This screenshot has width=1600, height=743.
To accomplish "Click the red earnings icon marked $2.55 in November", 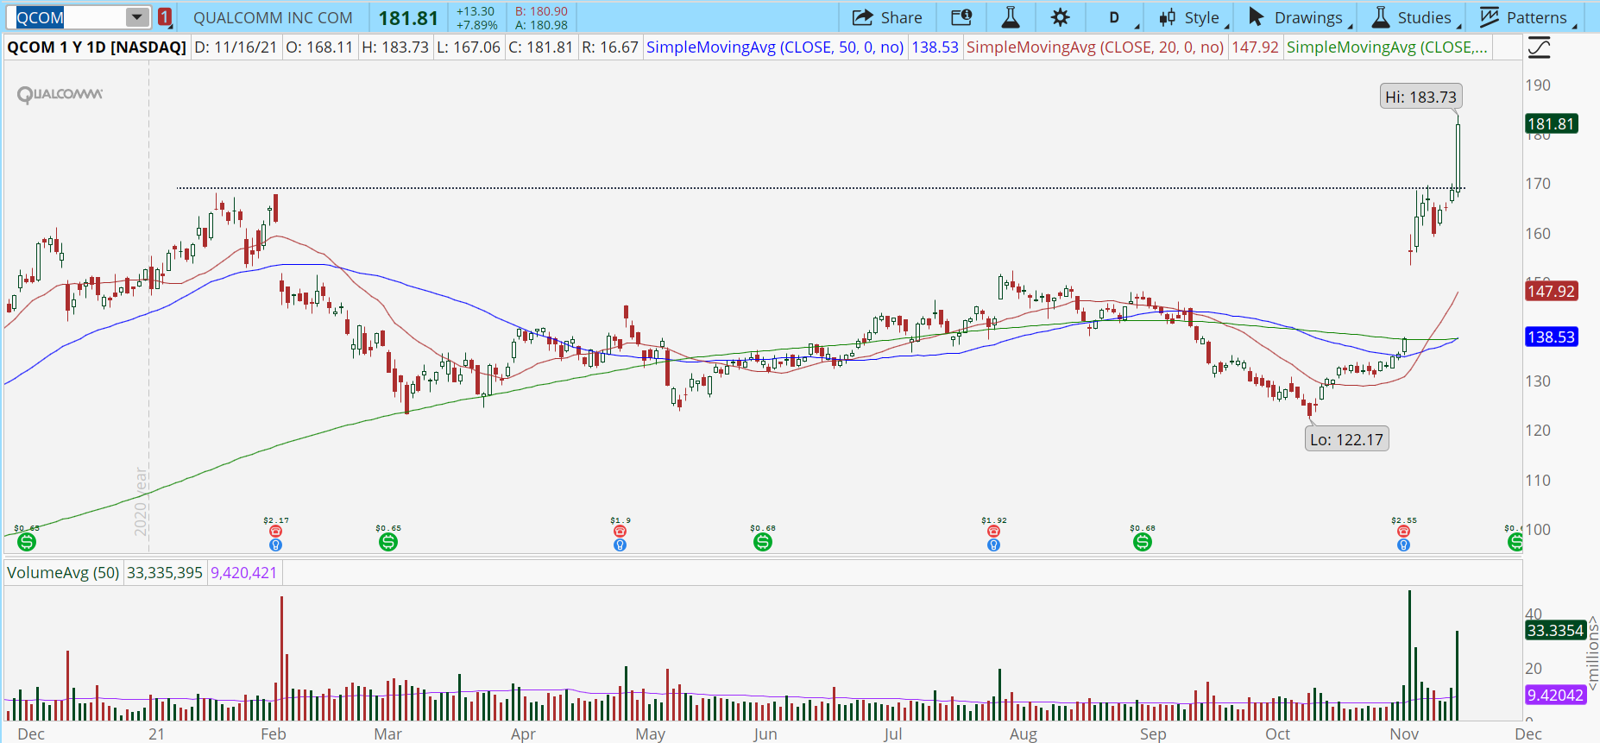I will [1403, 532].
